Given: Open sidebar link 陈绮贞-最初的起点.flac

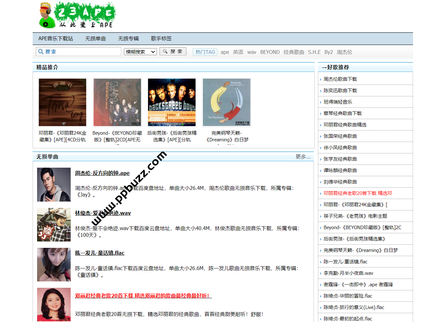Looking at the screenshot, I should (x=348, y=319).
